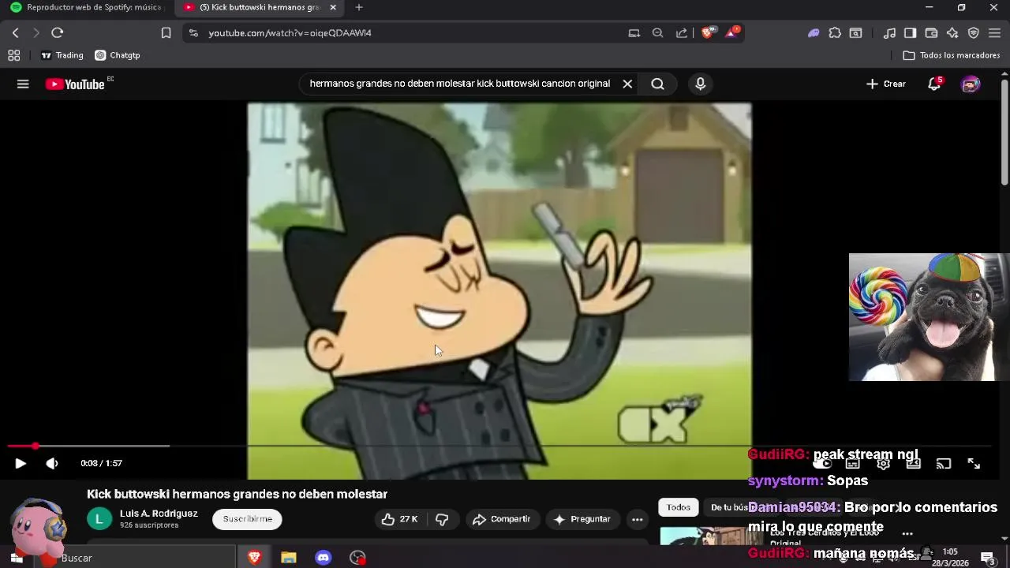
Task: Click the youtube.com address bar URL
Action: [290, 33]
